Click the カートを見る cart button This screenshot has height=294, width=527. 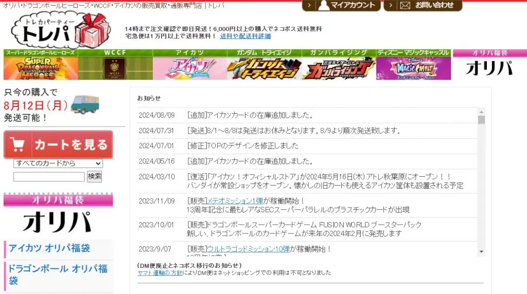(58, 144)
